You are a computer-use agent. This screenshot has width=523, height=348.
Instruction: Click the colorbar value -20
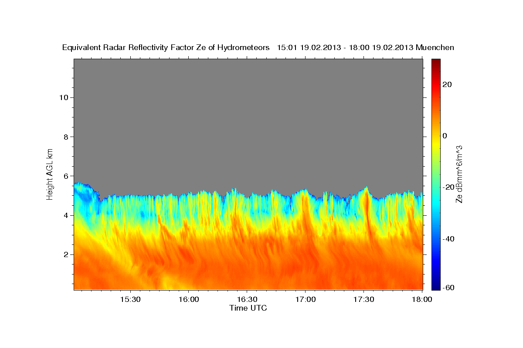tap(448, 187)
